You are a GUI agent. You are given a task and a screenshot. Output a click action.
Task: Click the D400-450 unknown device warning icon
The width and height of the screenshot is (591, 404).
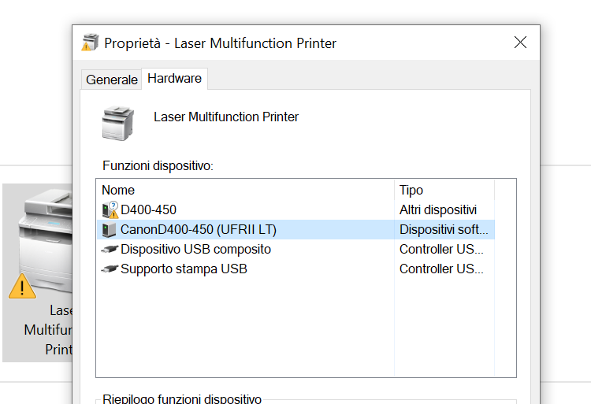tap(110, 210)
